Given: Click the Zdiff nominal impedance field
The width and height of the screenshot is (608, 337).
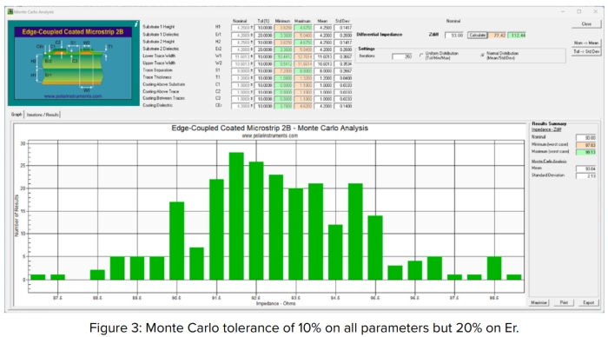Looking at the screenshot, I should tap(454, 36).
